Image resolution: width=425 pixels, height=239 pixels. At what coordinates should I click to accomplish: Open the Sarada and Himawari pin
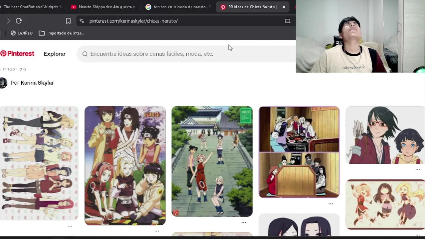(x=385, y=135)
